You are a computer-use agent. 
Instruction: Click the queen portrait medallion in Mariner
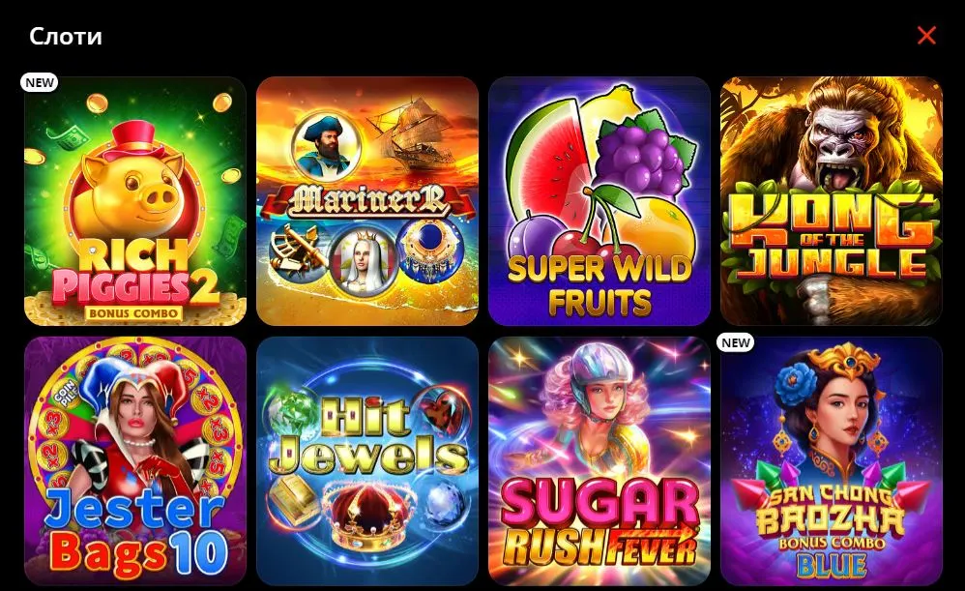(x=363, y=260)
